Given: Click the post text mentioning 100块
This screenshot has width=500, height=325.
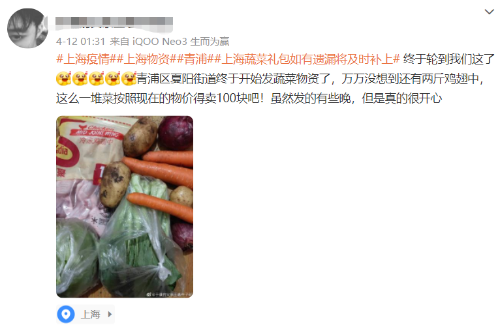Looking at the screenshot, I should 249,98.
